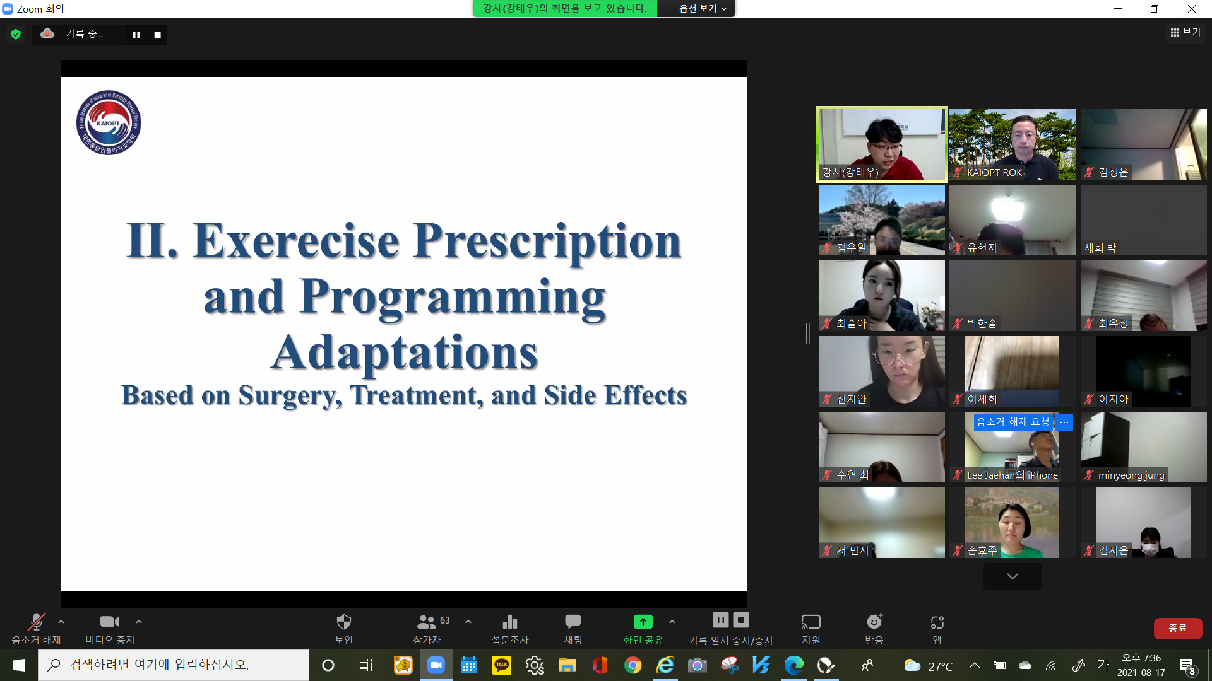Open File Explorer icon on taskbar
The height and width of the screenshot is (681, 1212).
point(567,665)
